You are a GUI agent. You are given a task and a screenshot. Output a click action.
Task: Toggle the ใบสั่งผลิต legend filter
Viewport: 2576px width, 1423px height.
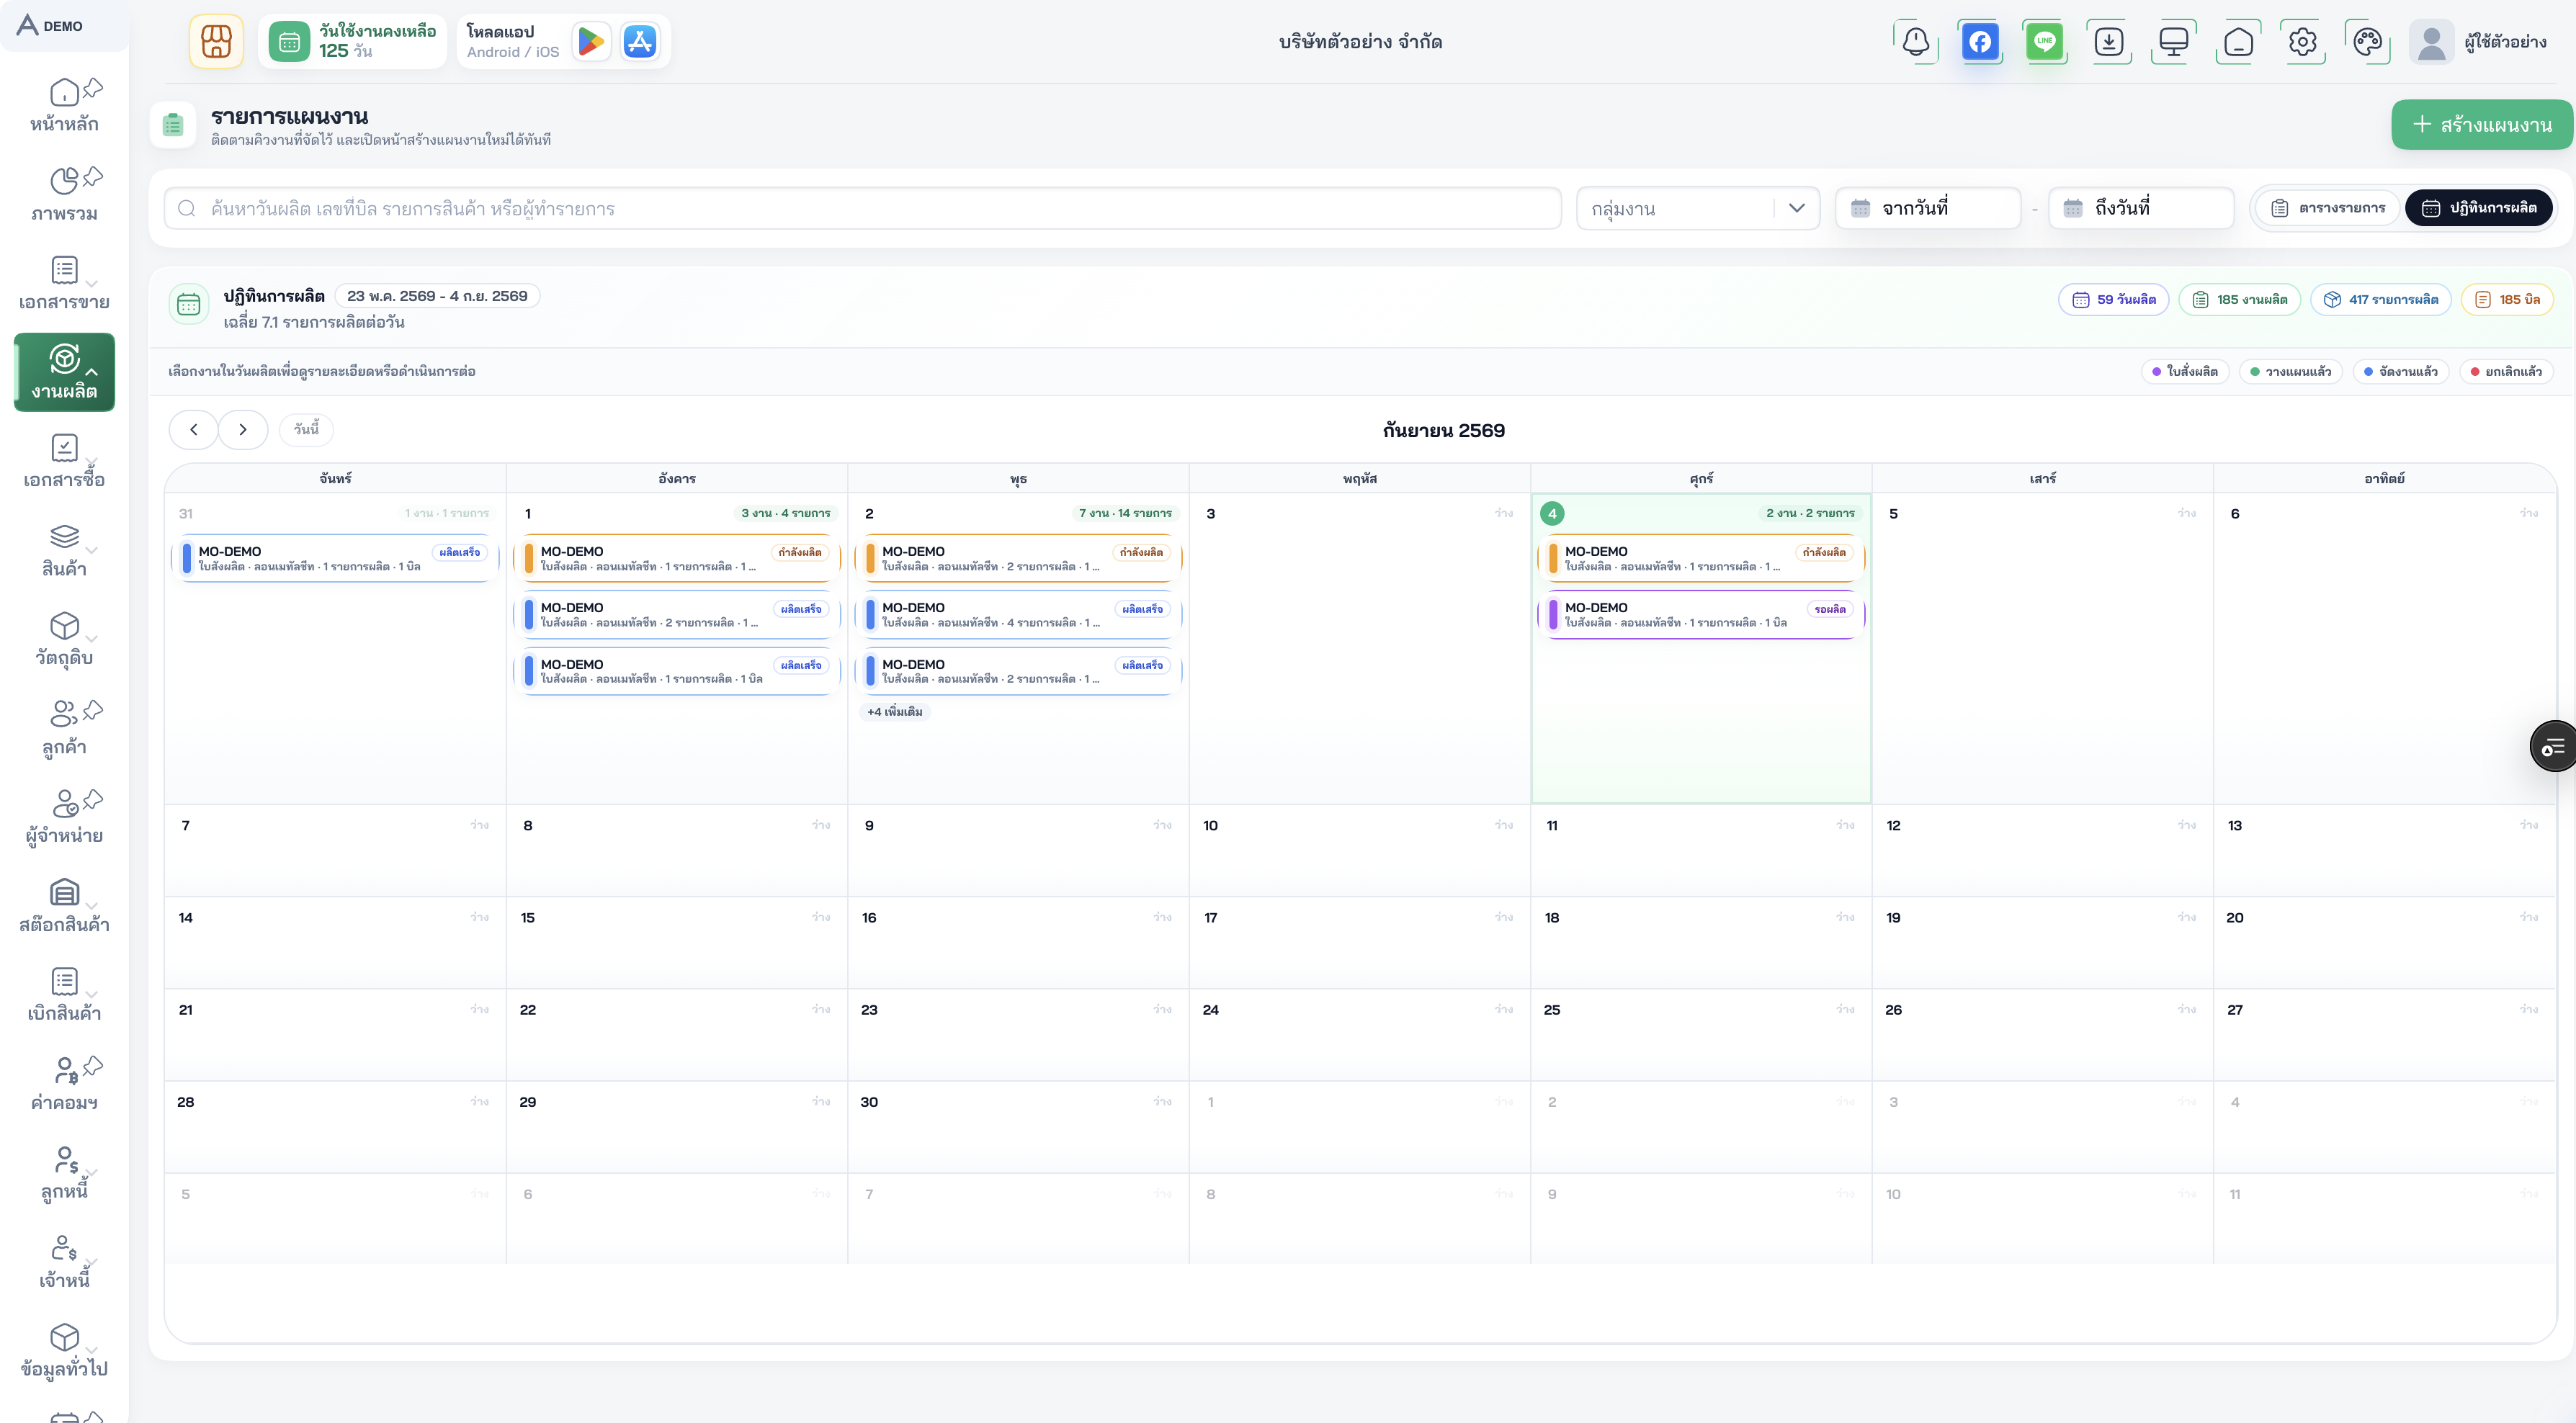pyautogui.click(x=2184, y=372)
